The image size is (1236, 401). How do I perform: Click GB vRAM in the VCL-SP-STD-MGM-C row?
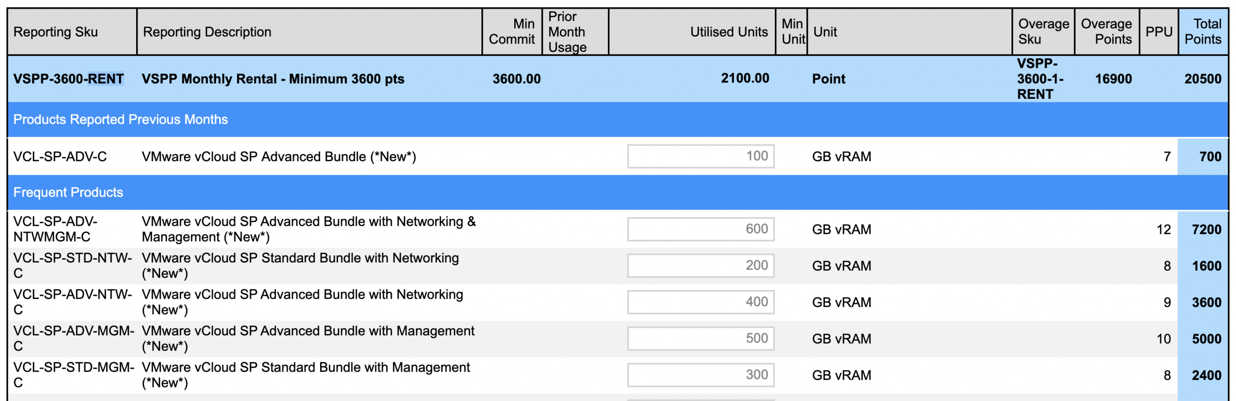(842, 375)
